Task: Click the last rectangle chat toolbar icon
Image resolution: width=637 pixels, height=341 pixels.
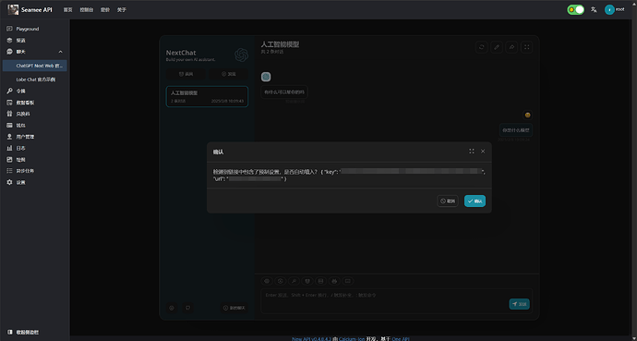Action: pos(348,281)
